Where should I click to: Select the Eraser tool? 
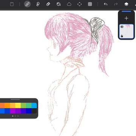click(48, 4)
